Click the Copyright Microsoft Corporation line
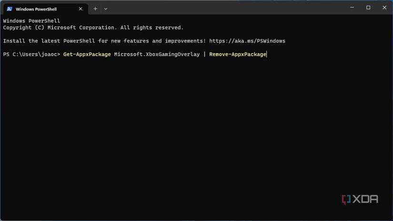Screen dimensions: 393x221 93,28
